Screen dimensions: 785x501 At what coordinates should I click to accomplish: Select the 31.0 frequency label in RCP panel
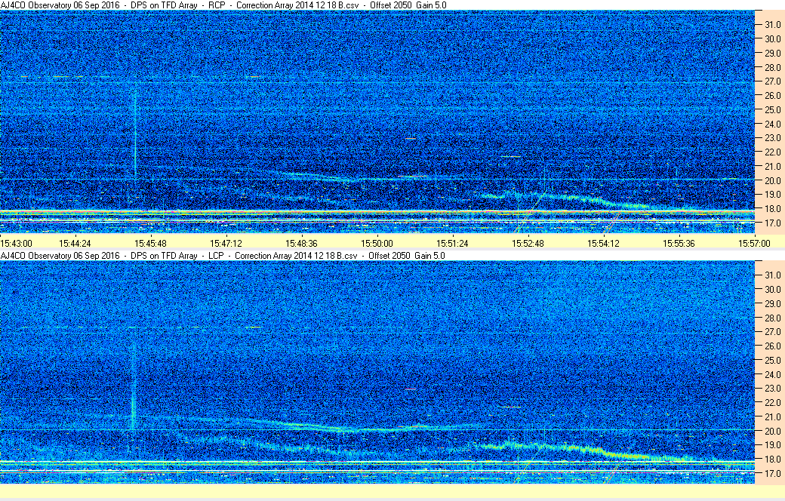pyautogui.click(x=770, y=24)
